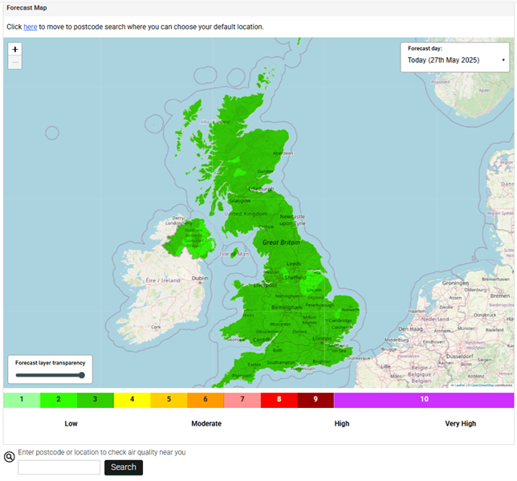
Task: Click the 'Very High' band label
Action: [461, 424]
